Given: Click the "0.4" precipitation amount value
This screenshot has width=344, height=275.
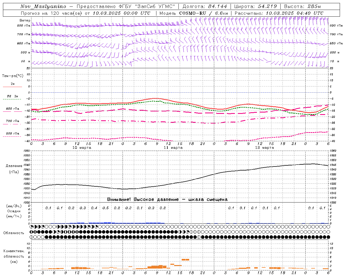Looking at the screenshot, I should (94, 208).
